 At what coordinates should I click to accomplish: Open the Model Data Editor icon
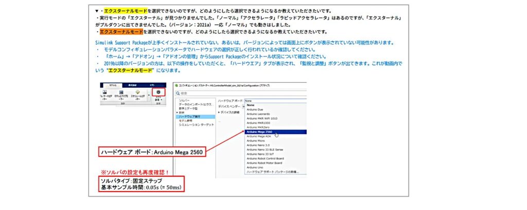(104, 93)
